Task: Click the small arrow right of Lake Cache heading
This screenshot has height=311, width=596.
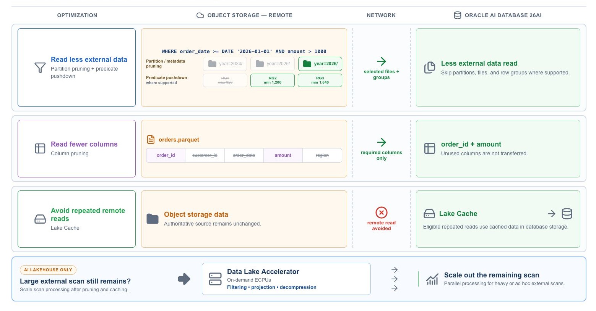Action: point(552,214)
